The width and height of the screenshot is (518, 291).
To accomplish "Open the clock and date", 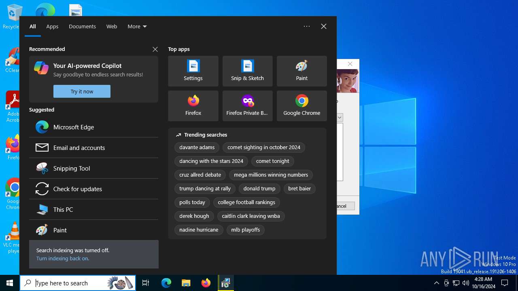I will 484,283.
